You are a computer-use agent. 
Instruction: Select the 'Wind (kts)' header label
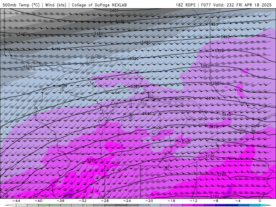click(x=56, y=5)
